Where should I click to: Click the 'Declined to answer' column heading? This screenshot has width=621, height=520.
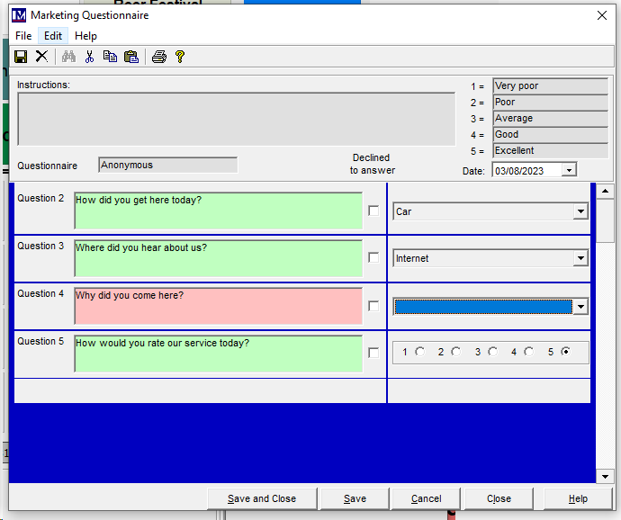tap(373, 164)
